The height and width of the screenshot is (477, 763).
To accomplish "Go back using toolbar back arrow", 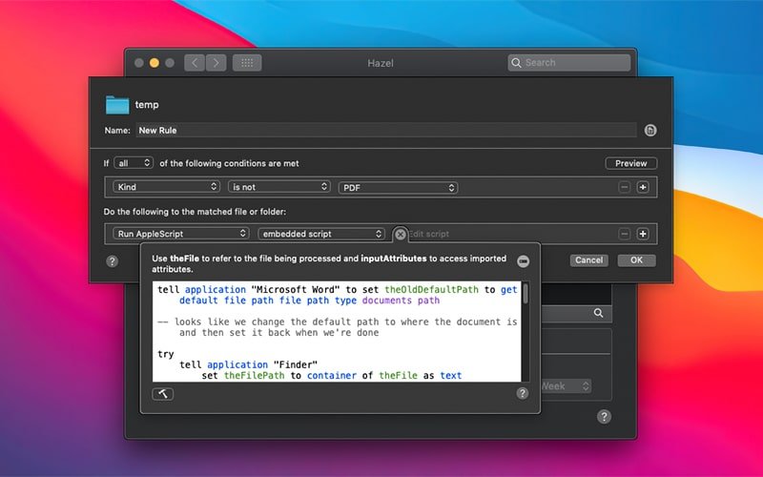I will click(195, 63).
